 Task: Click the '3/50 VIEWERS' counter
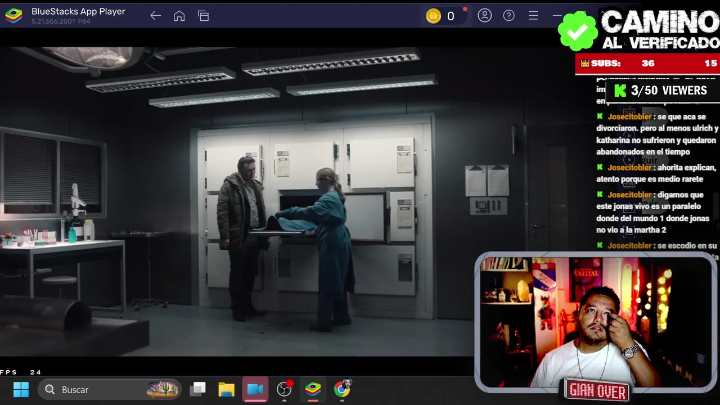[669, 91]
